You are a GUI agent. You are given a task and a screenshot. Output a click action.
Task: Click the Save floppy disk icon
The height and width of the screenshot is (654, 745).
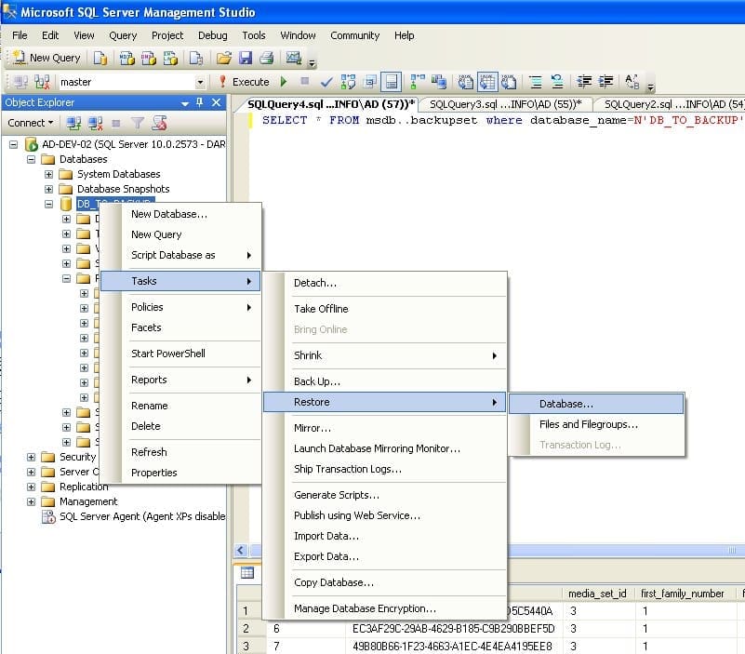[x=246, y=58]
